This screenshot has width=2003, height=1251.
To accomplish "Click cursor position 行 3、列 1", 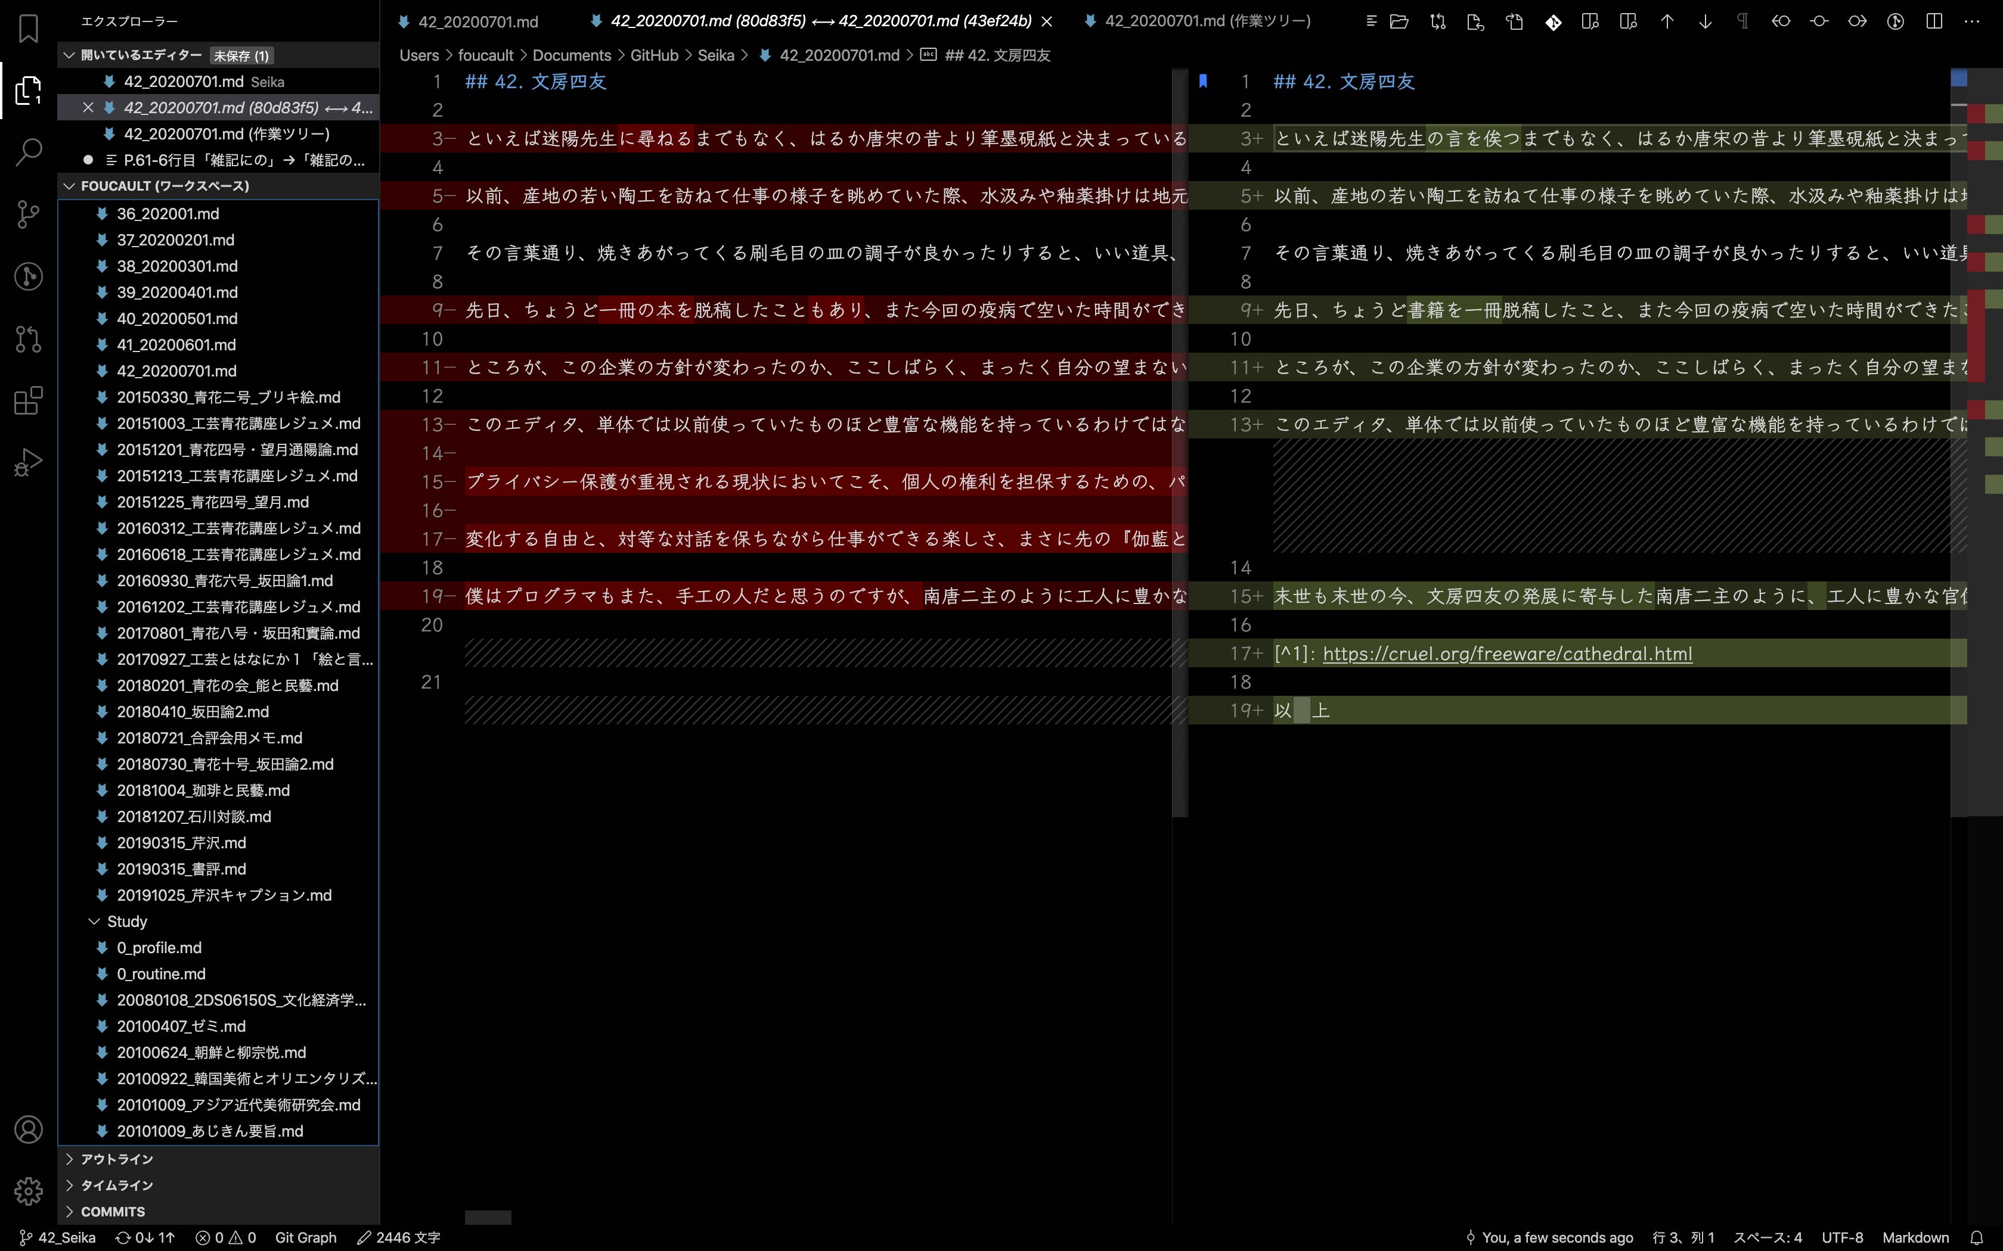I will pos(1683,1238).
